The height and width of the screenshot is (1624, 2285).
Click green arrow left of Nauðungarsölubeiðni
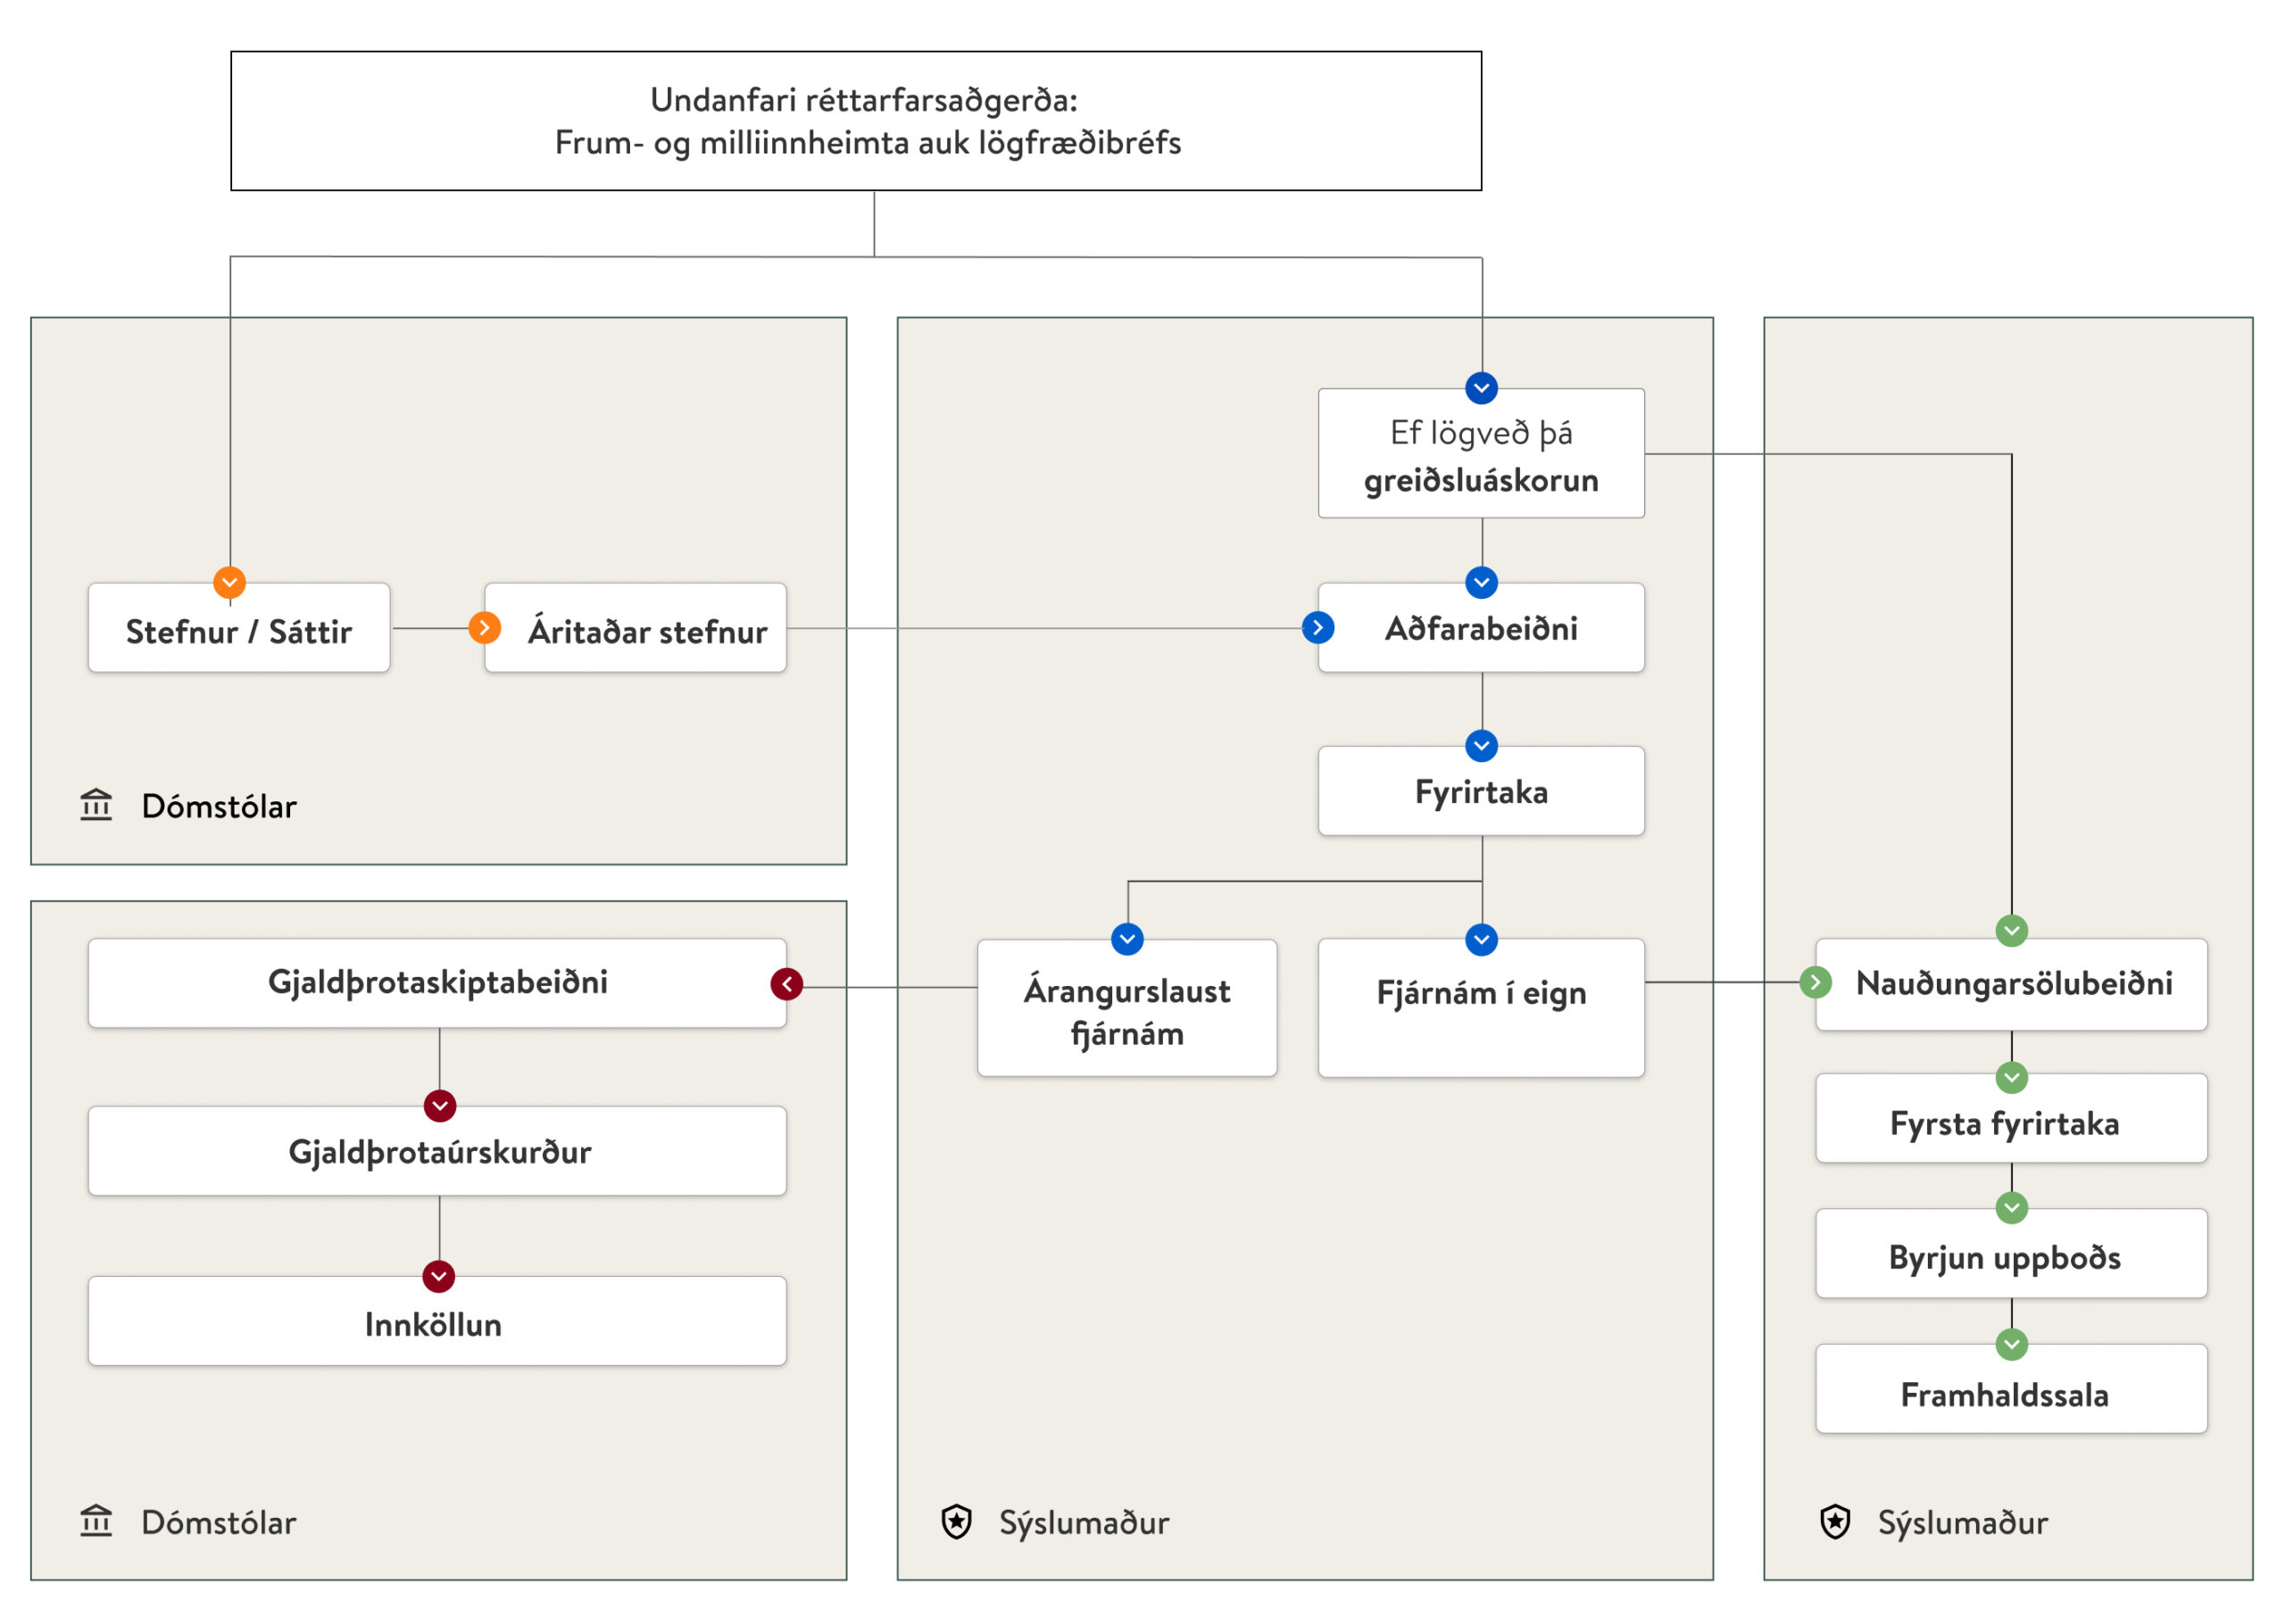1815,982
